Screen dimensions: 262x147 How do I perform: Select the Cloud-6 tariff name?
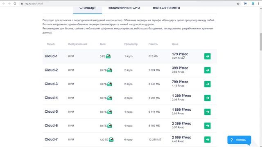tap(51, 125)
